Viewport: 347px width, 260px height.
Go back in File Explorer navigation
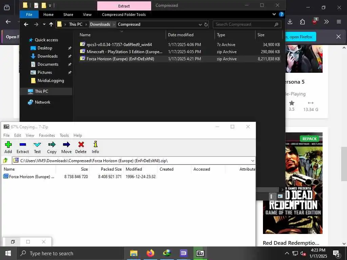(26, 24)
